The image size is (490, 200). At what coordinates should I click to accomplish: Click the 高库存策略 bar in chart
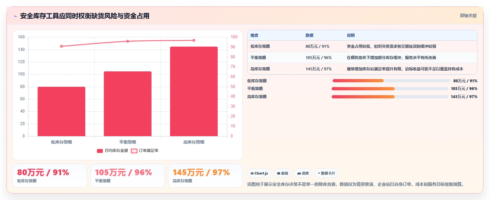(x=194, y=91)
